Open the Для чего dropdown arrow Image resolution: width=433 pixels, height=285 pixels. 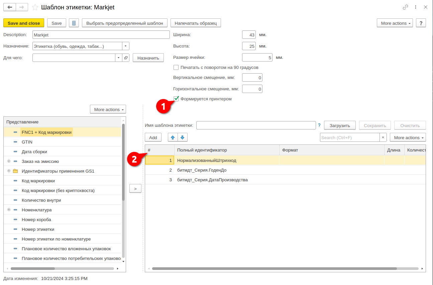119,58
